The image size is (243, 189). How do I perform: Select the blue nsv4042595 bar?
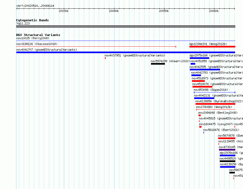point(205,70)
